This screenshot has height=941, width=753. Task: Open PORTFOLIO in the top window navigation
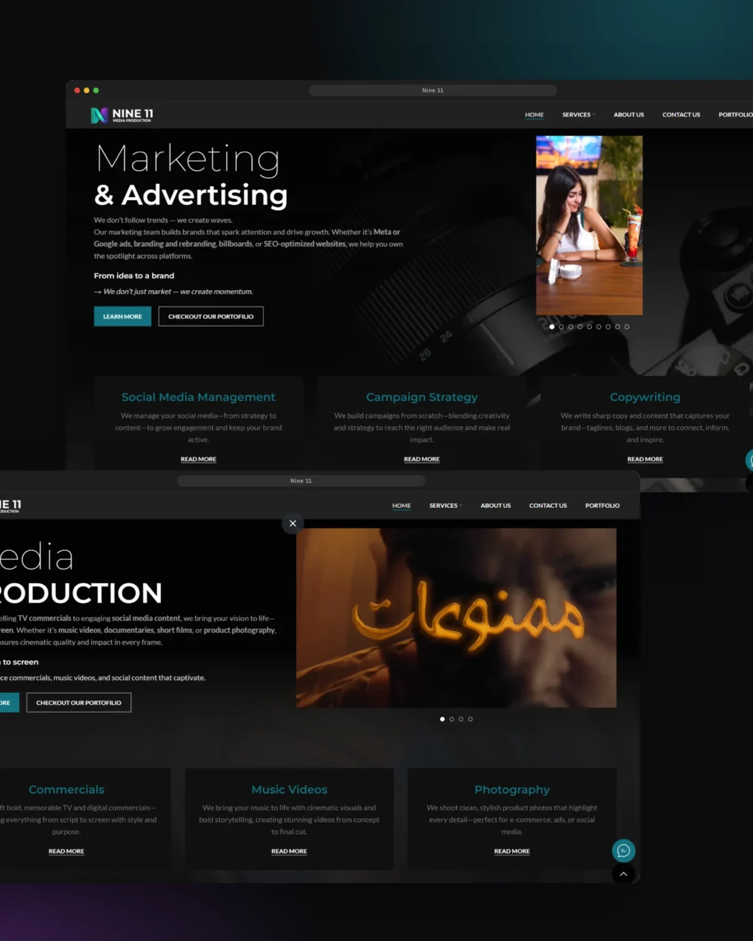[735, 115]
